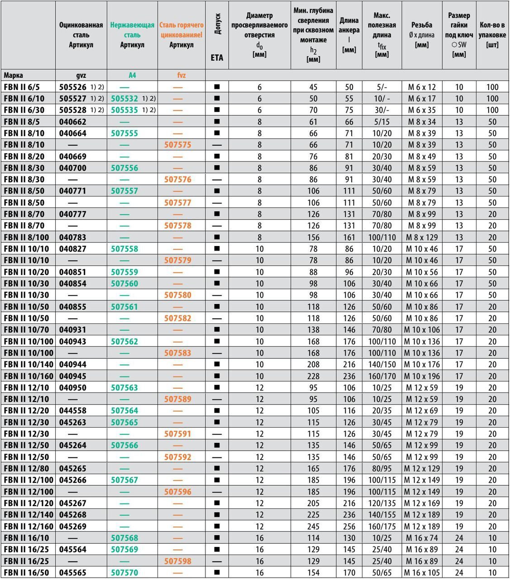Click the orange fvz subheader

pyautogui.click(x=181, y=76)
